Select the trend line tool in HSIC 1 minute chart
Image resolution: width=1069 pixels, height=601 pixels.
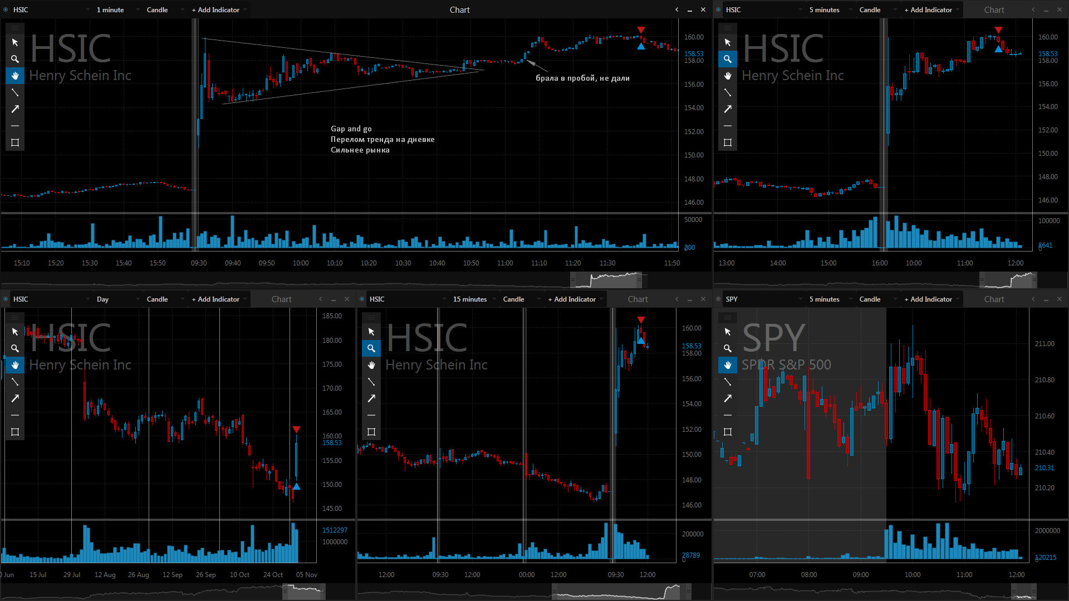[15, 92]
